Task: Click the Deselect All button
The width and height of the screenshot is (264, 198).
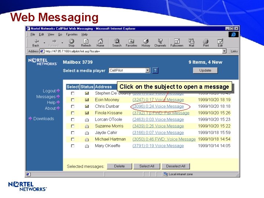Action: (x=176, y=166)
